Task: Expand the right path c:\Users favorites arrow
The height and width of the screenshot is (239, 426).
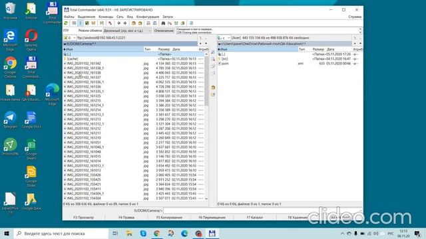Action: click(219, 44)
